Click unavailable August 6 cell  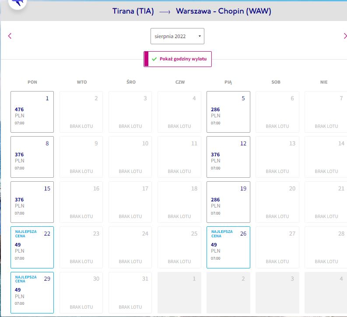coord(277,112)
